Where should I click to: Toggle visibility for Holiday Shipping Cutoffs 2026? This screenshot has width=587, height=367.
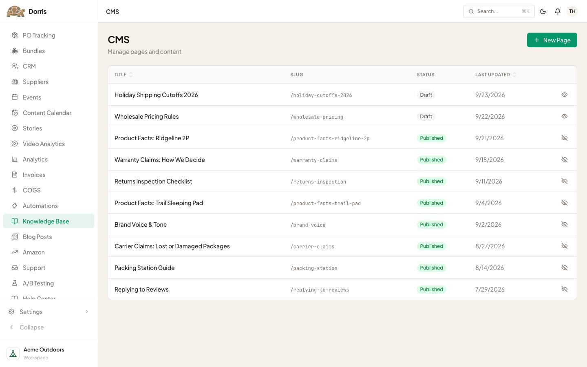(x=565, y=95)
